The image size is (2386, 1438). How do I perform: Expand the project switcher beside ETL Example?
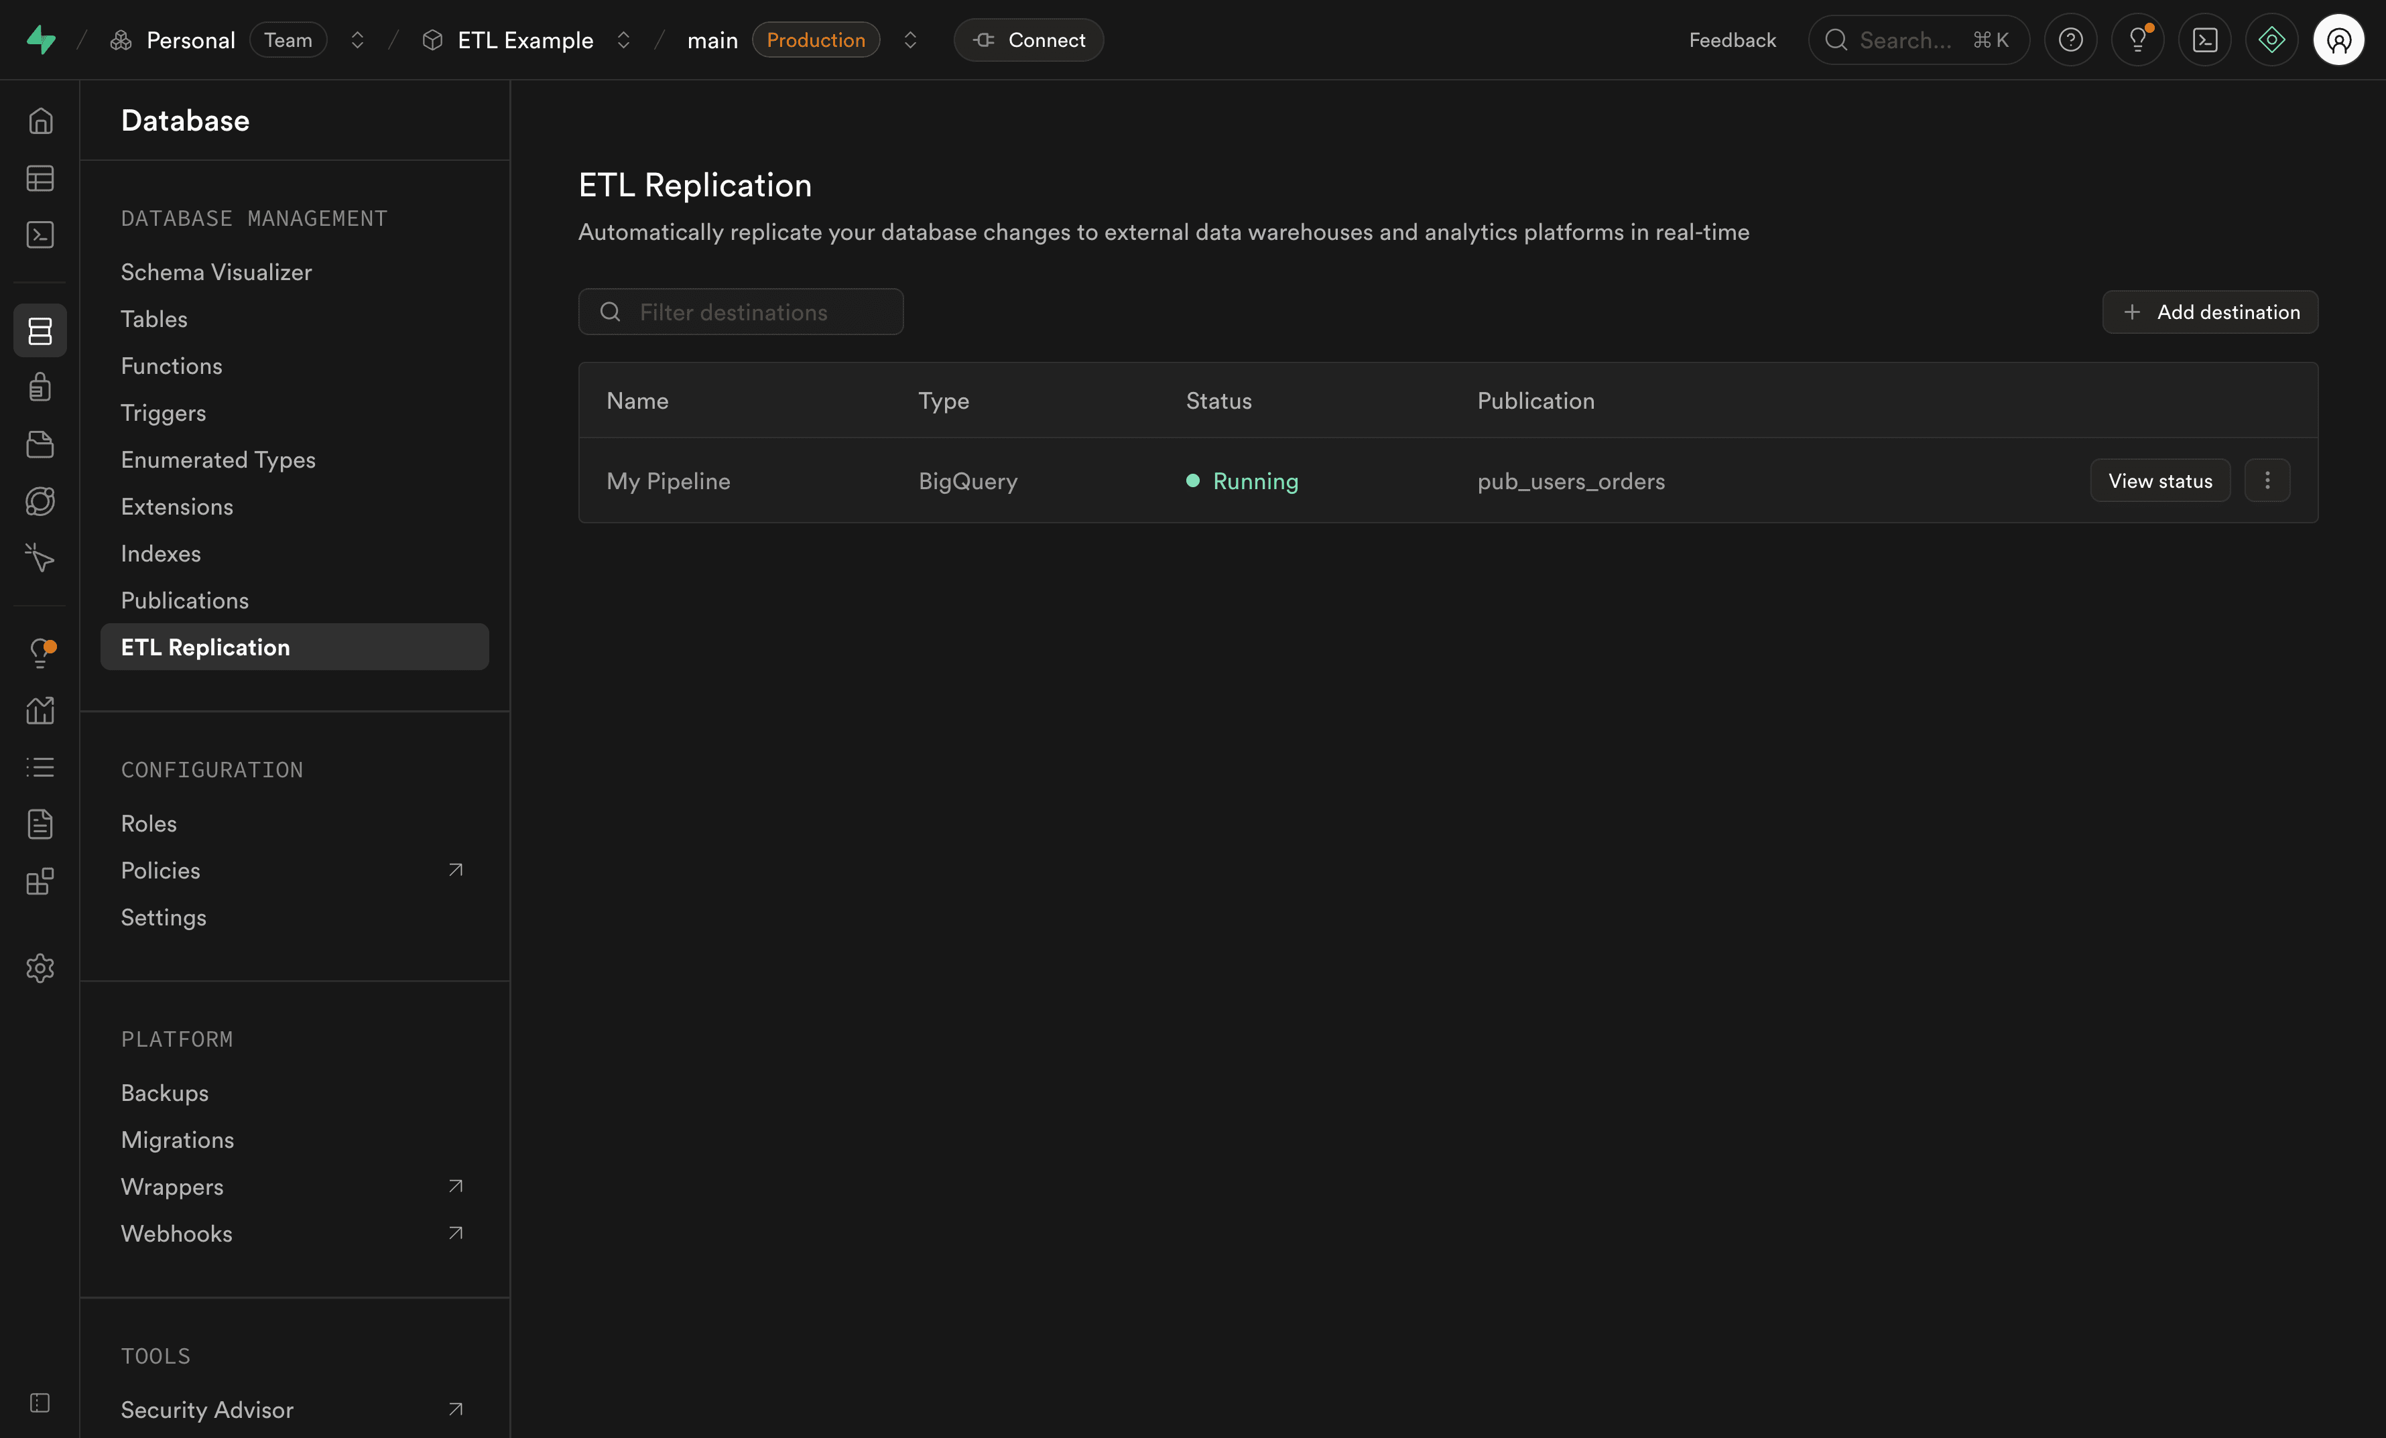click(x=625, y=40)
